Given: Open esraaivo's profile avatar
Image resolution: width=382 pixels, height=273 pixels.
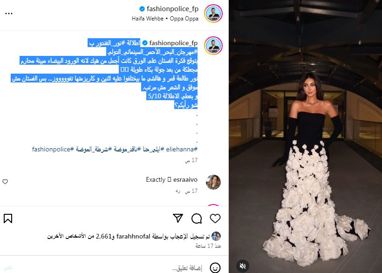Looking at the screenshot, I should [x=213, y=182].
